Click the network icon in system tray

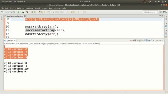coord(156,2)
